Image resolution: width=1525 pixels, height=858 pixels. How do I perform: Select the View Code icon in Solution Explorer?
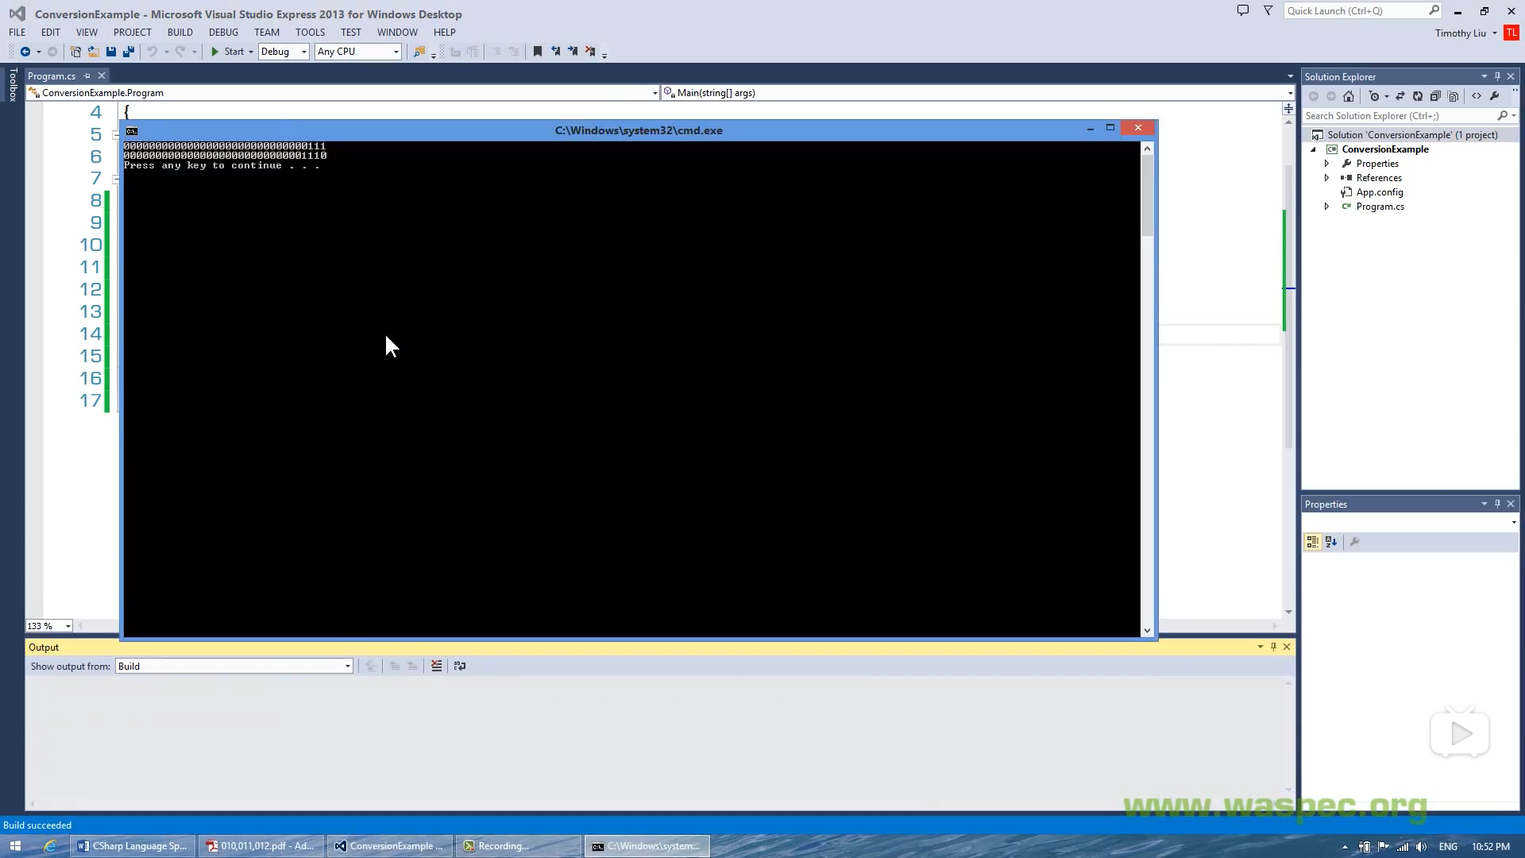point(1476,95)
